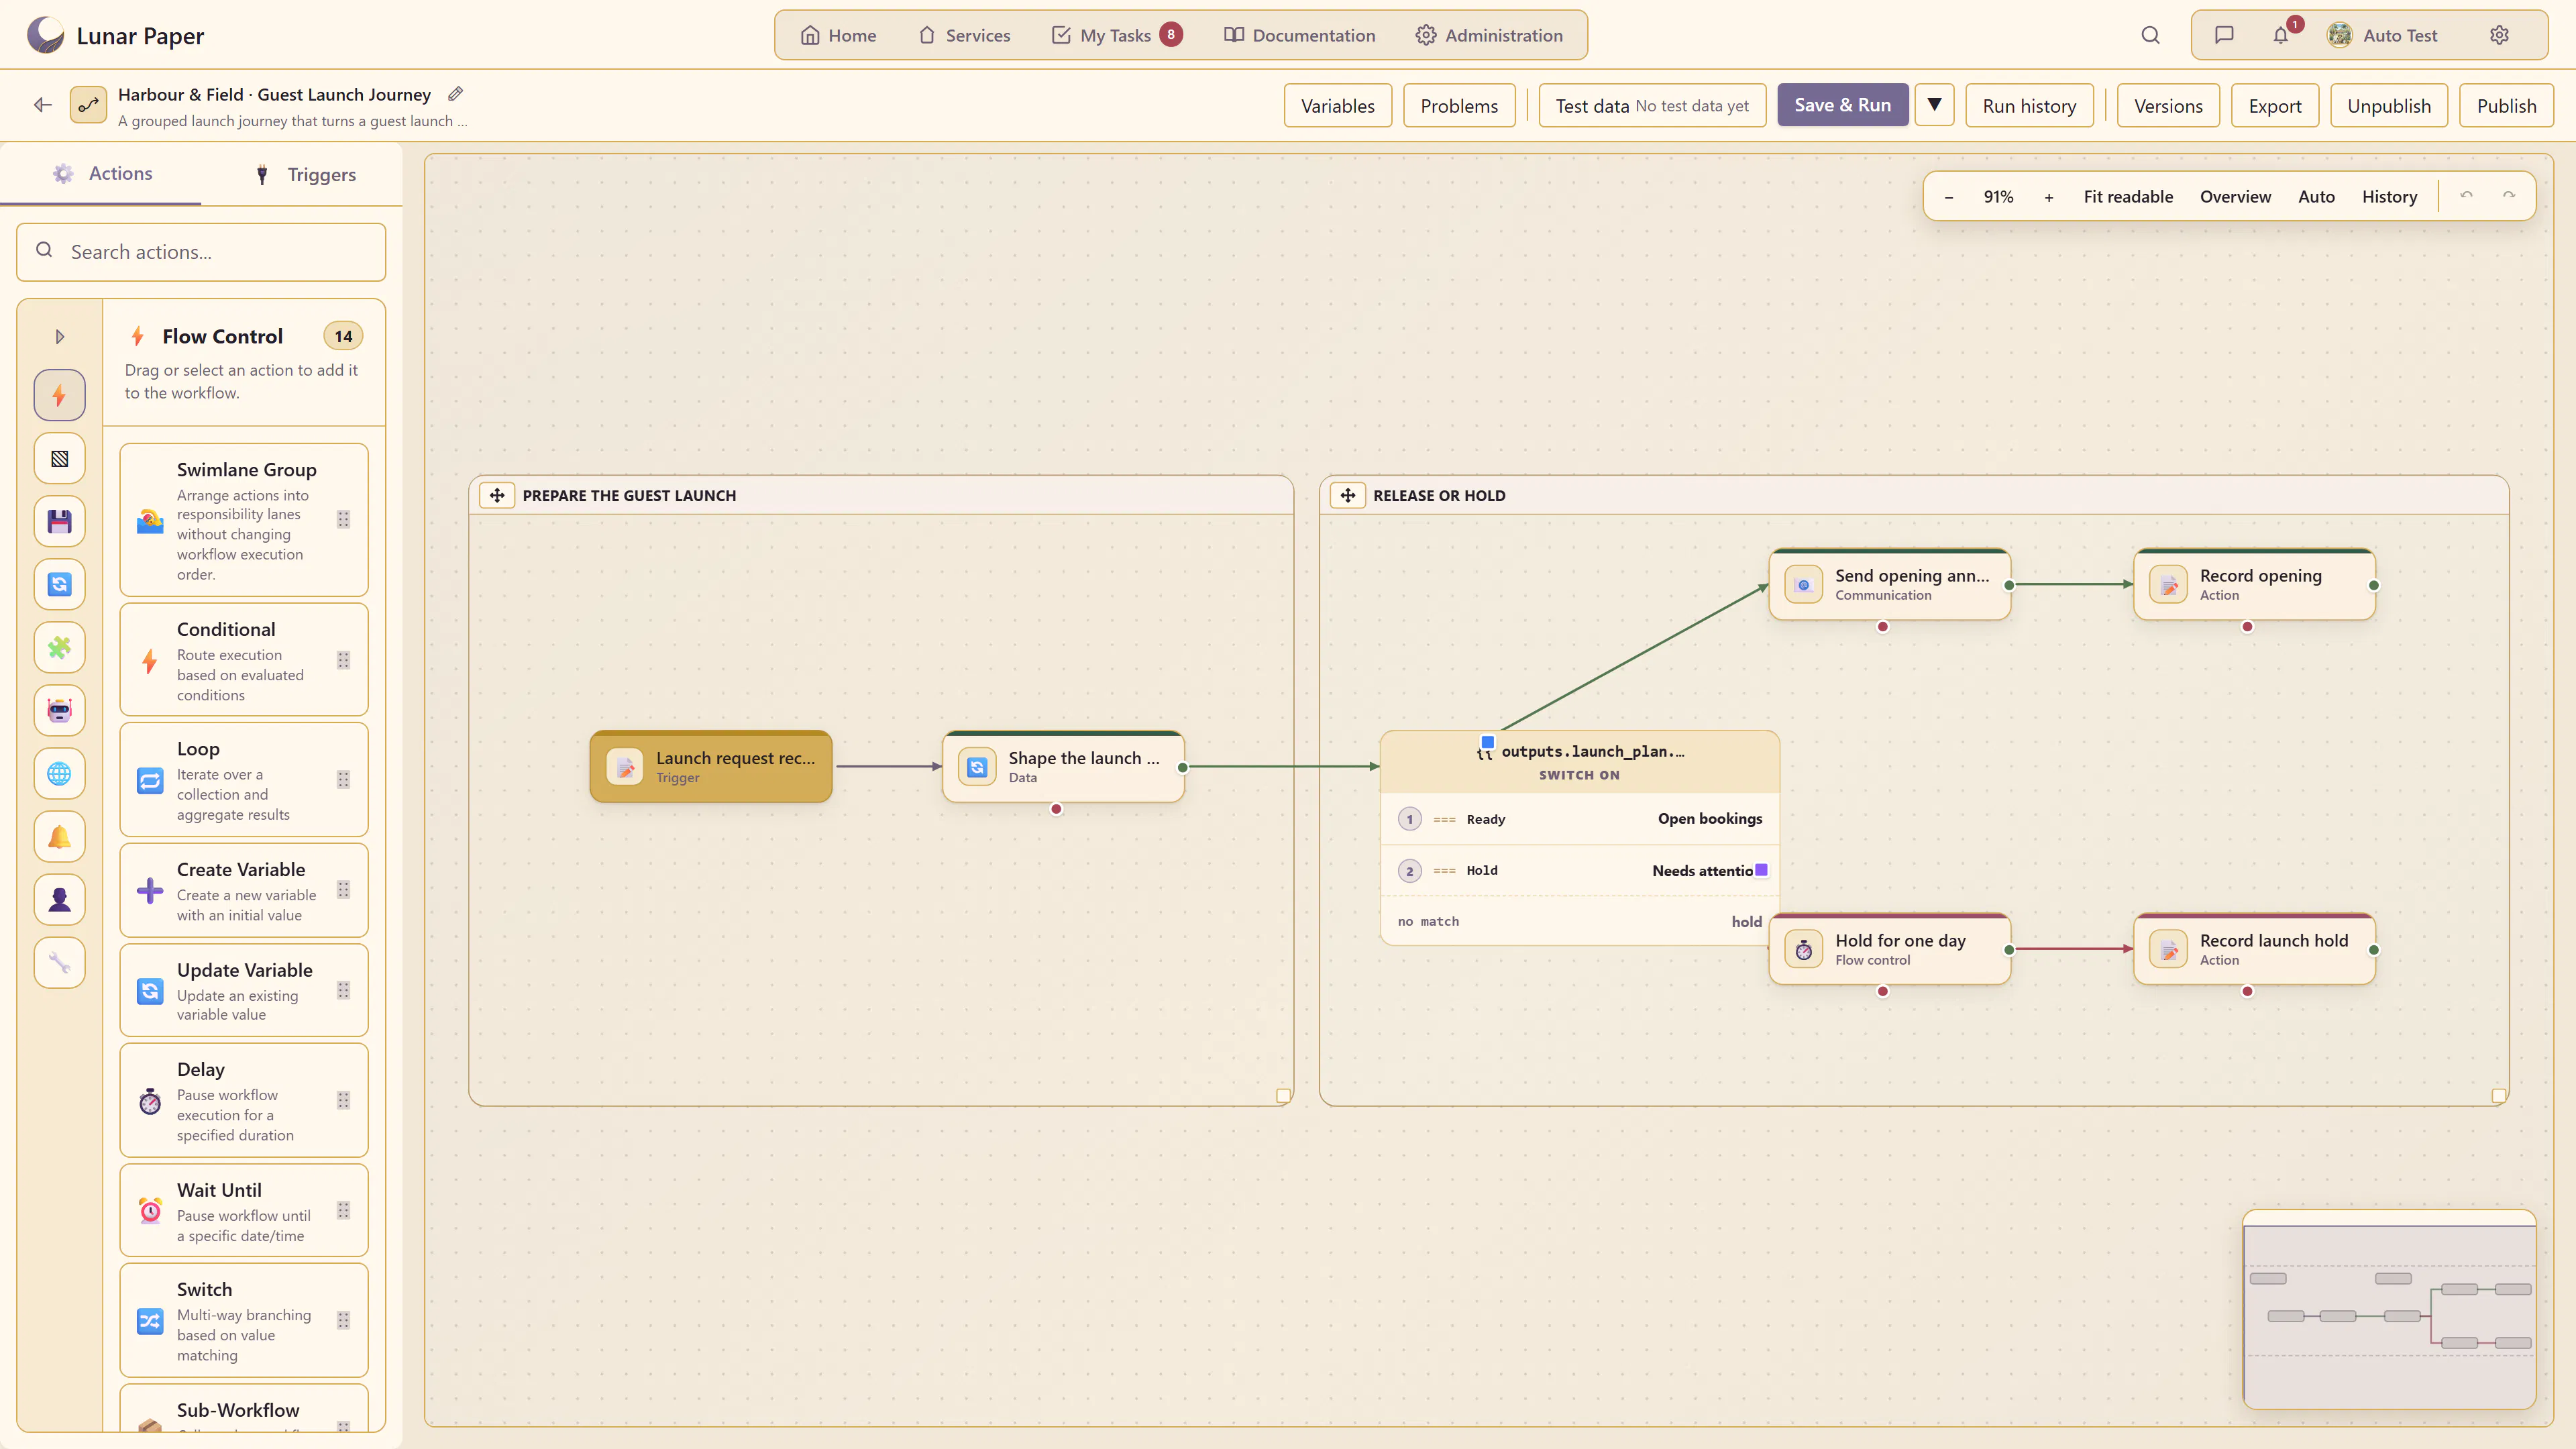Open the settings gear in top right
Image resolution: width=2576 pixels, height=1449 pixels.
pos(2499,35)
